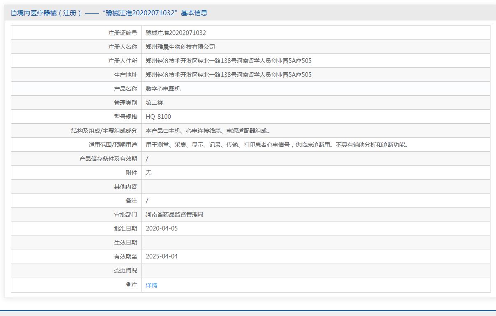This screenshot has height=316, width=496.
Task: Click registration number value 豫械注准20202071032
Action: click(x=176, y=33)
